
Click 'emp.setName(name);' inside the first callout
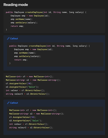25,53
